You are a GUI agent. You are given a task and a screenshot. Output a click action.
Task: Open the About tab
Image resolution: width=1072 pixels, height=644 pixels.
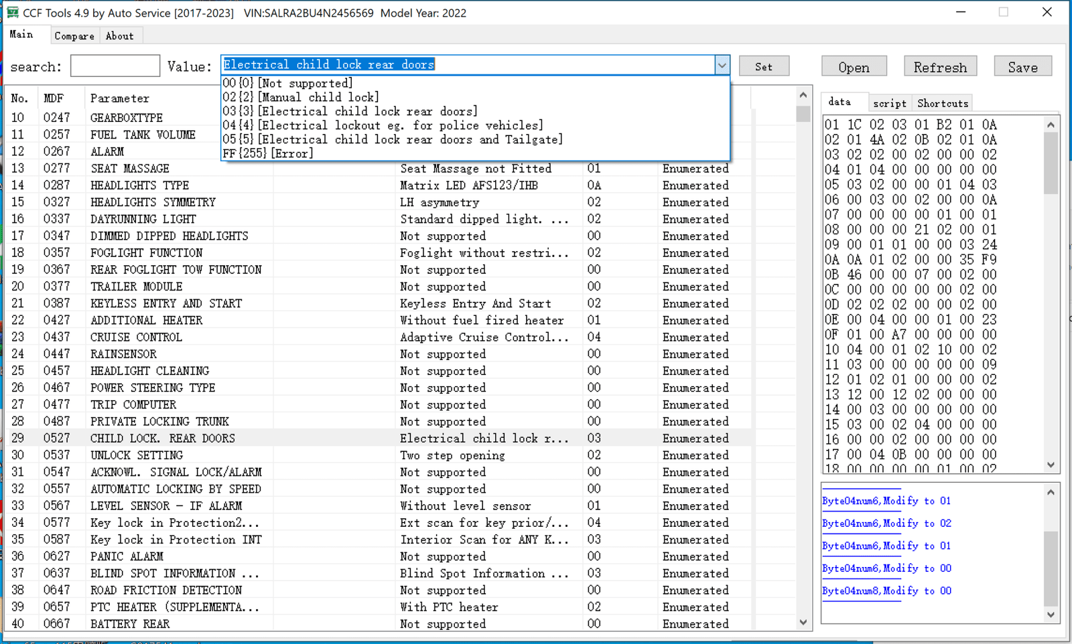(119, 35)
